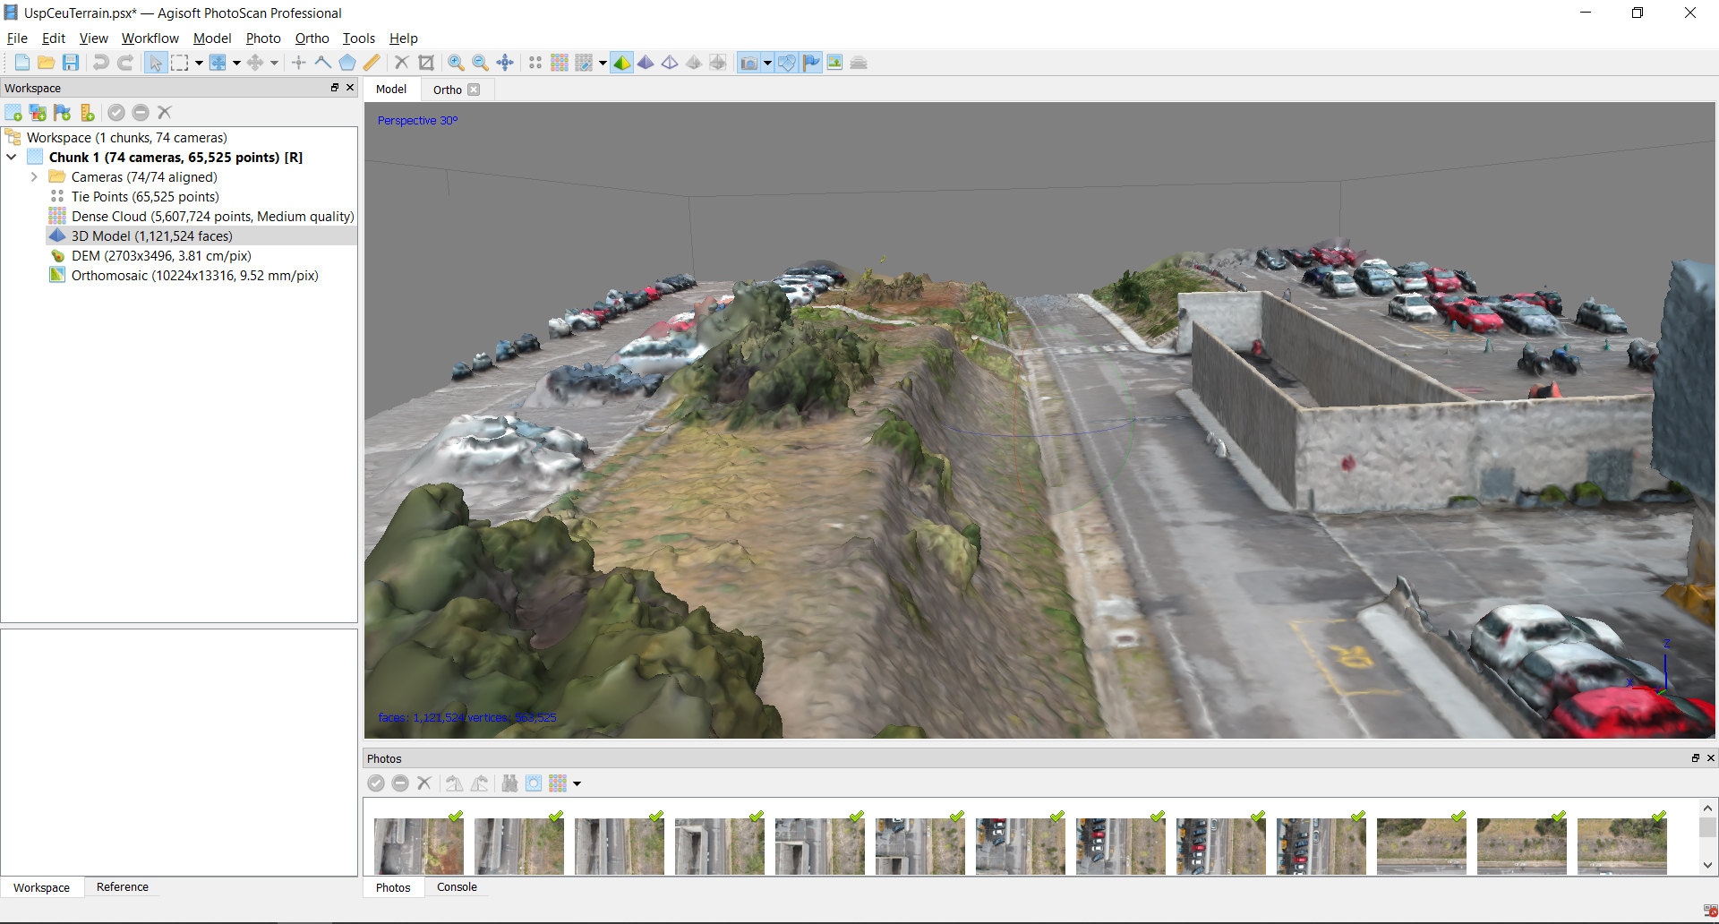This screenshot has width=1719, height=924.
Task: Click the Open project folder icon
Action: coord(47,63)
